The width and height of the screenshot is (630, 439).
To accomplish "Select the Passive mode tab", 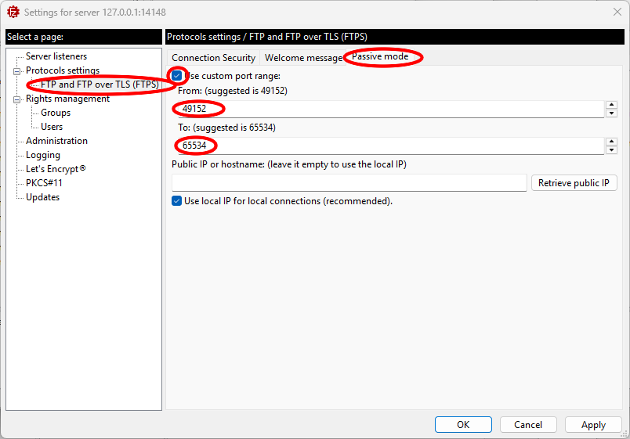I will coord(380,57).
